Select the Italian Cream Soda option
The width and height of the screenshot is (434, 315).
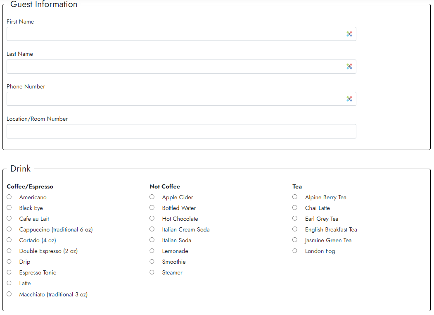152,229
